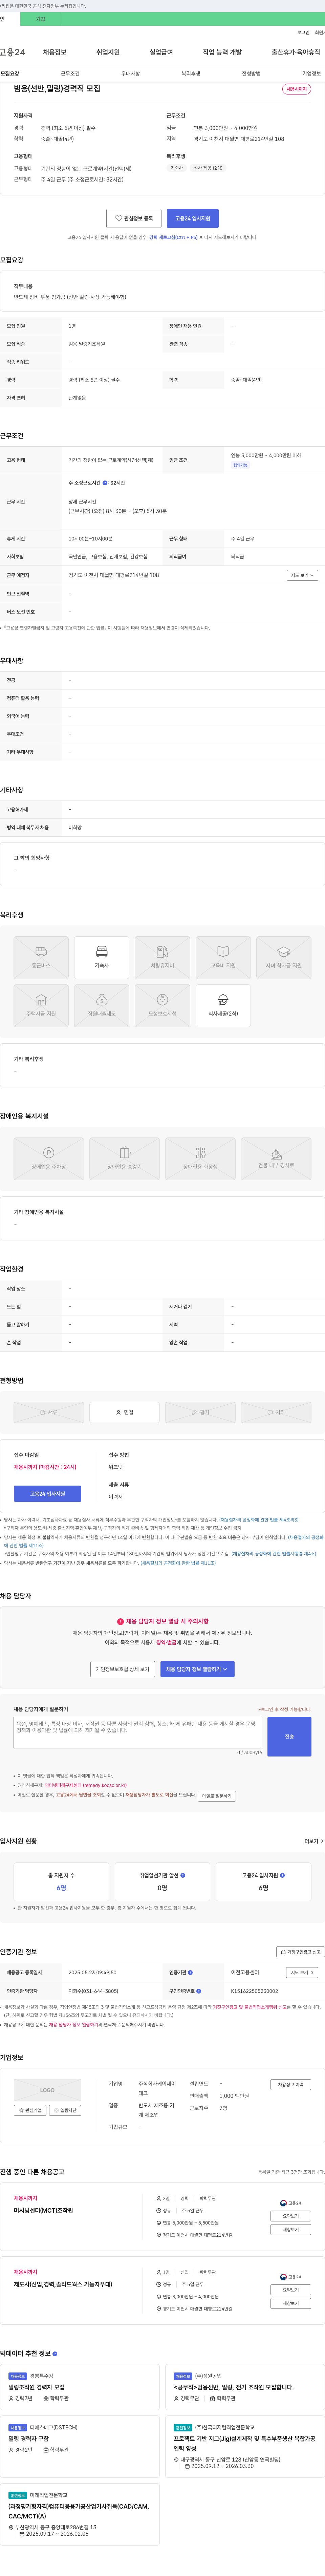The height and width of the screenshot is (2576, 325).
Task: Open the 제도사(산업,경력,솔리드웍스 가능자우대) posting
Action: [x=63, y=2284]
